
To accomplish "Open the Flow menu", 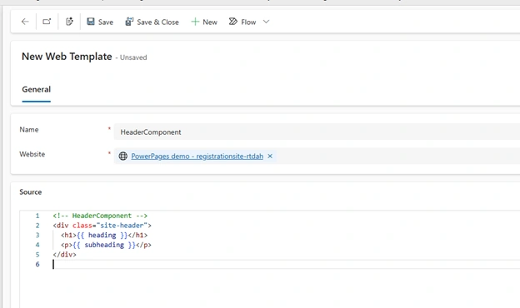I will pos(242,22).
